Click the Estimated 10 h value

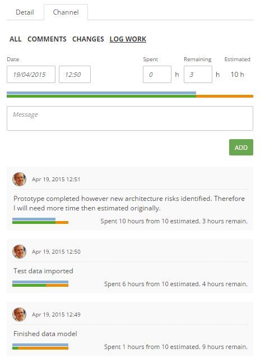tap(237, 75)
